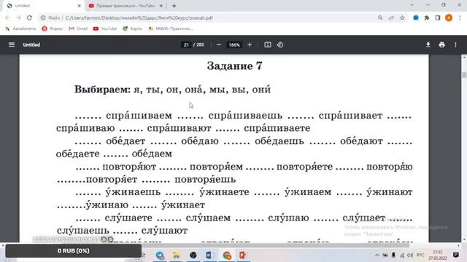Print the PDF document
Screen dimensions: 467x262
tap(441, 44)
